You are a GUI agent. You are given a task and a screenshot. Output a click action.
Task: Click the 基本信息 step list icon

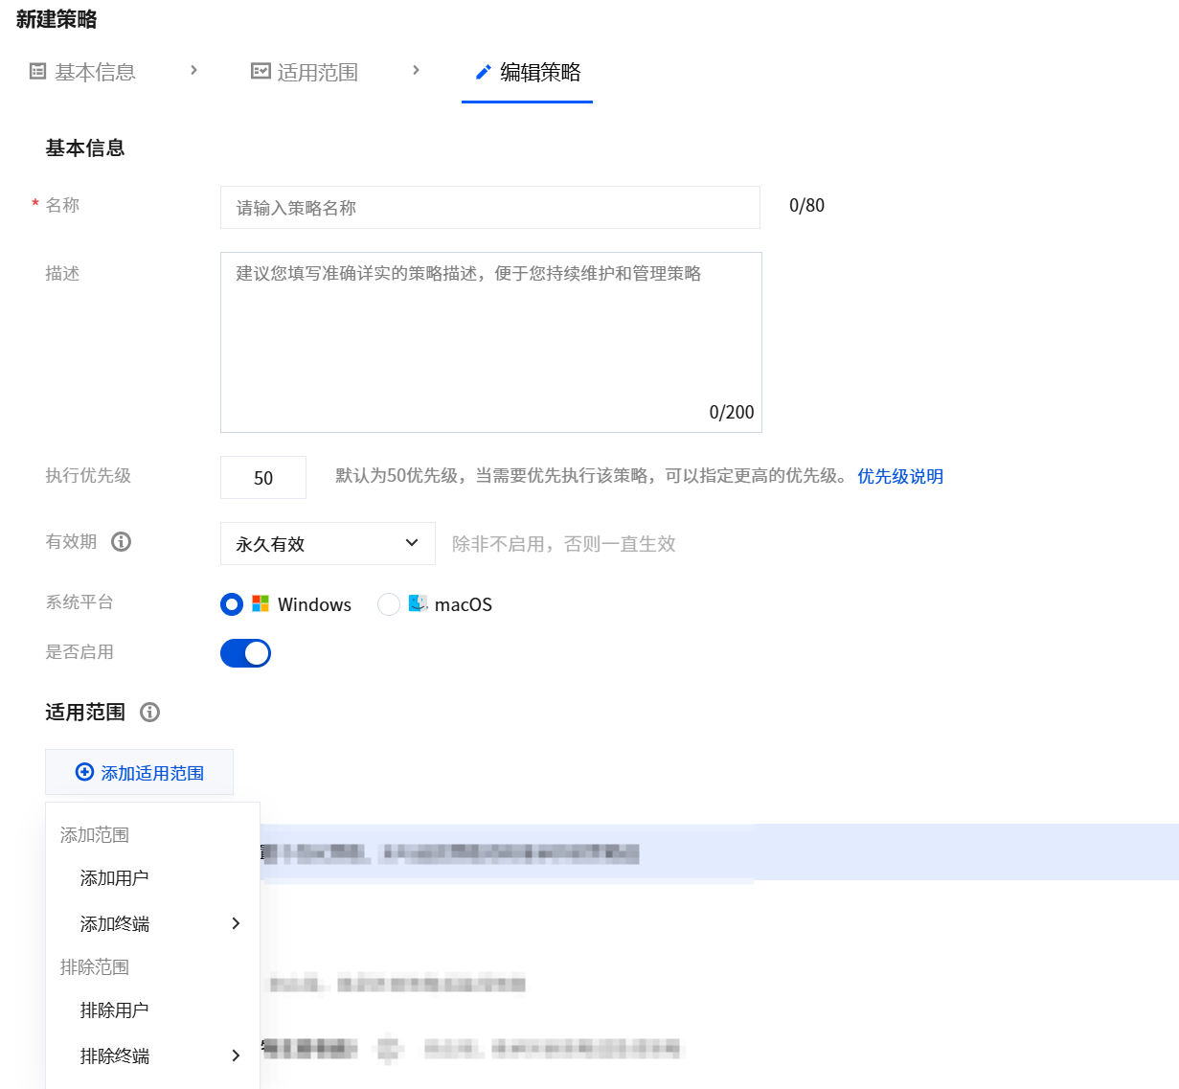(37, 71)
